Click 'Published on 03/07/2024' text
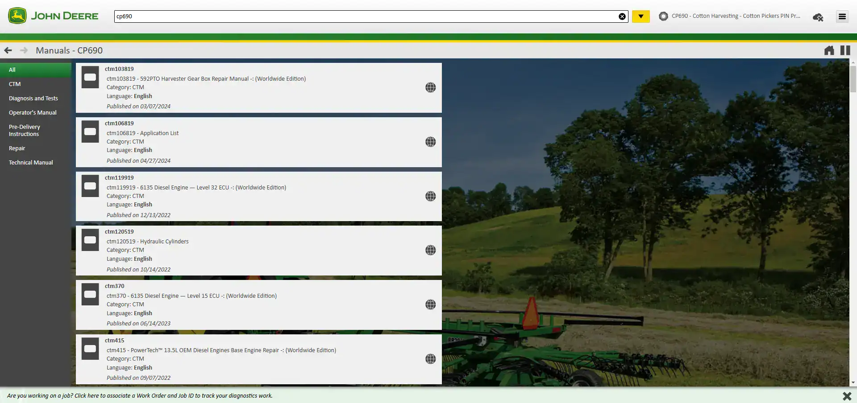This screenshot has height=403, width=857. pos(138,107)
